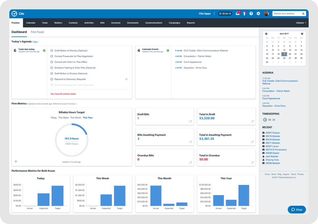318x224 pixels.
Task: Switch to the Firm Feed tab
Action: [37, 32]
